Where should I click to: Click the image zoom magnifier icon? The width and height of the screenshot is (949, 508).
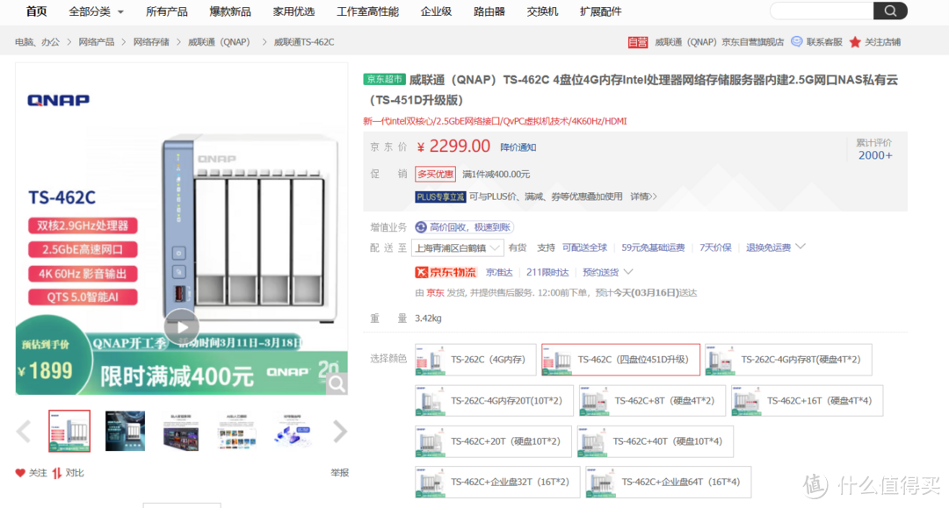click(x=337, y=383)
